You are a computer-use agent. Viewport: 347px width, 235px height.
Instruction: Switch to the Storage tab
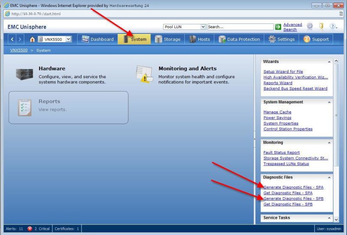[167, 40]
